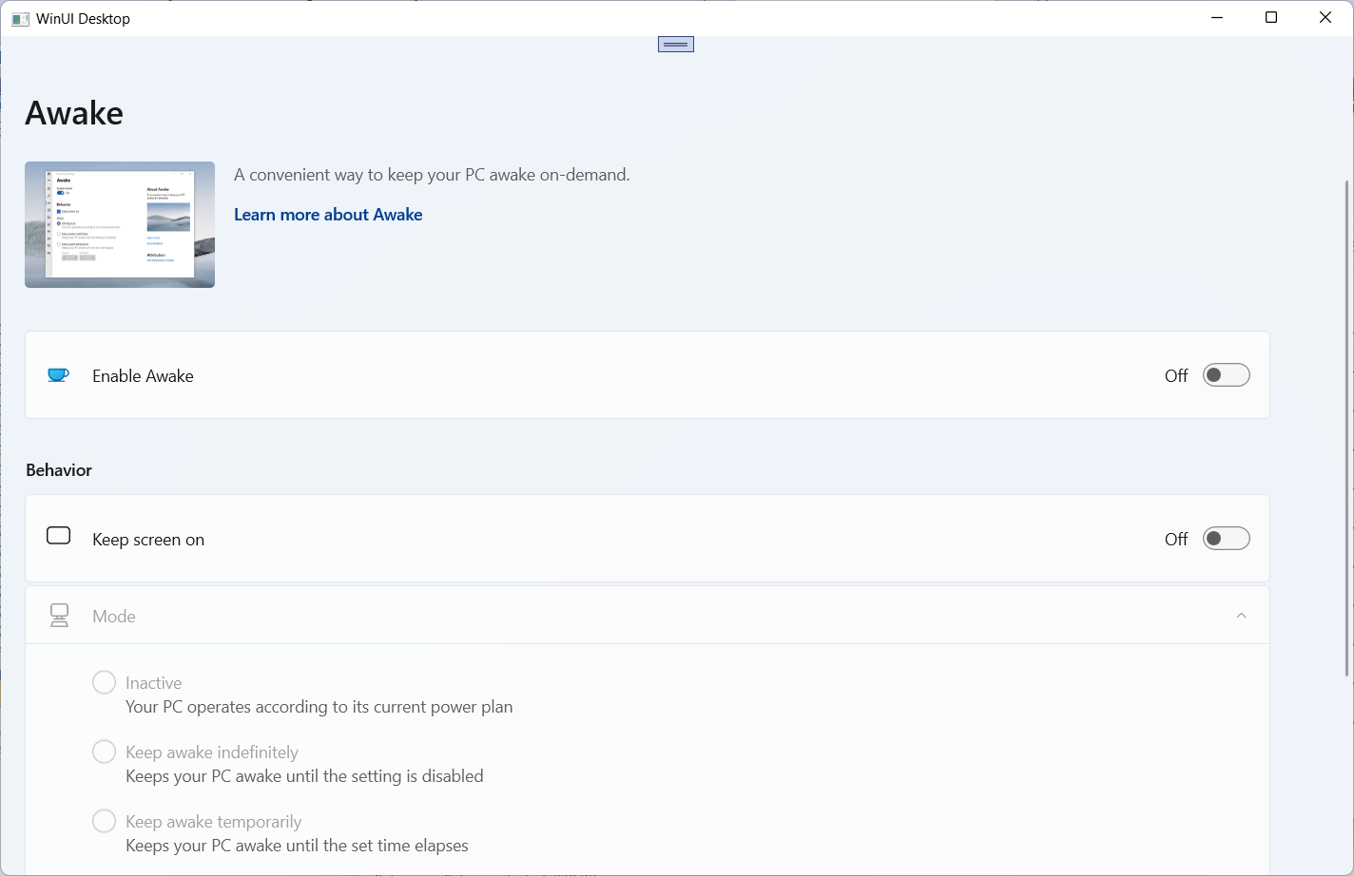Select the Inactive radio button
Viewport: 1354px width, 876px height.
click(x=104, y=682)
